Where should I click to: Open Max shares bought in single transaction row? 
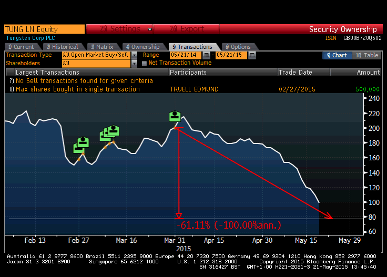192,89
